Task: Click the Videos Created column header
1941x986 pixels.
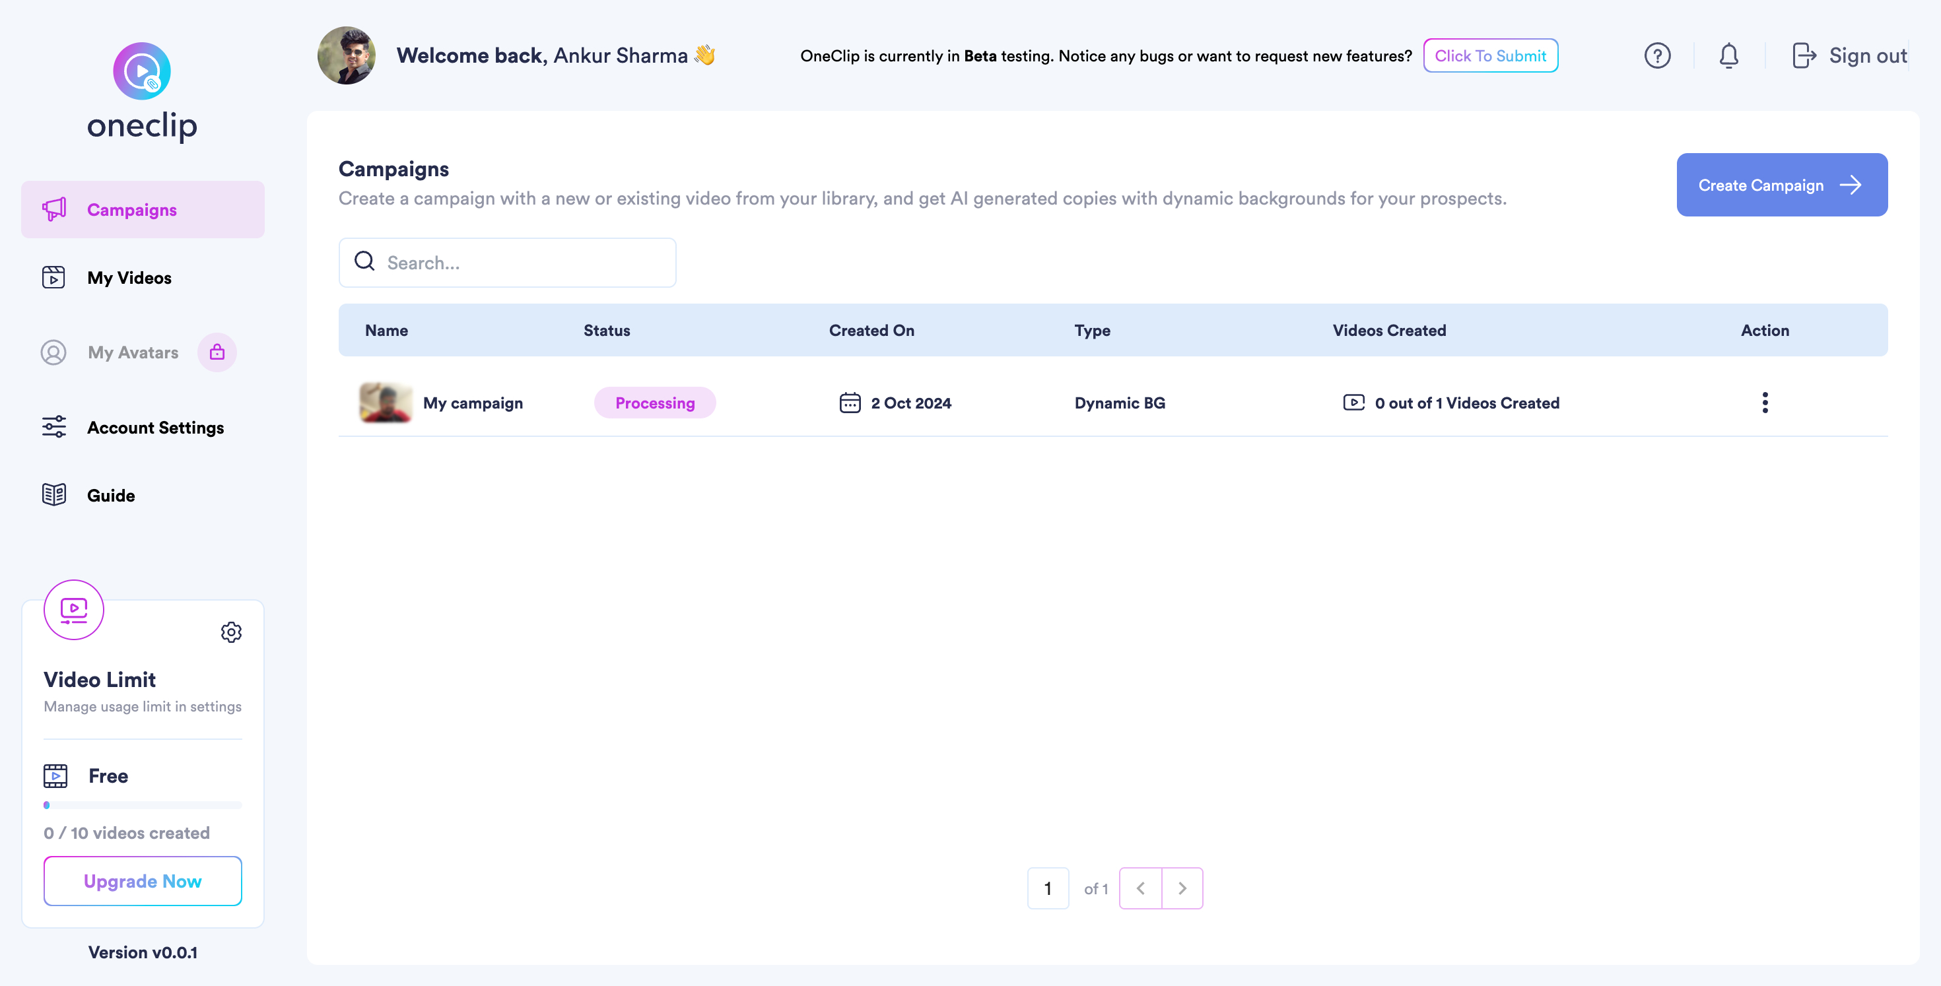Action: (x=1390, y=330)
